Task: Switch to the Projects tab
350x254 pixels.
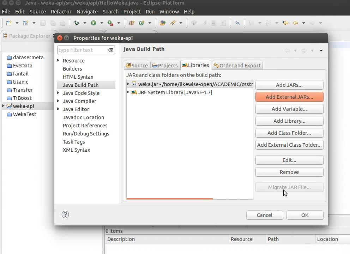Action: pyautogui.click(x=165, y=65)
